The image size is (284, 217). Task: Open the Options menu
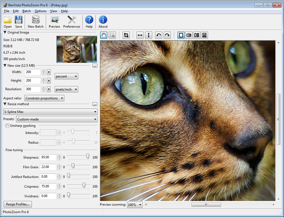[x=40, y=11]
